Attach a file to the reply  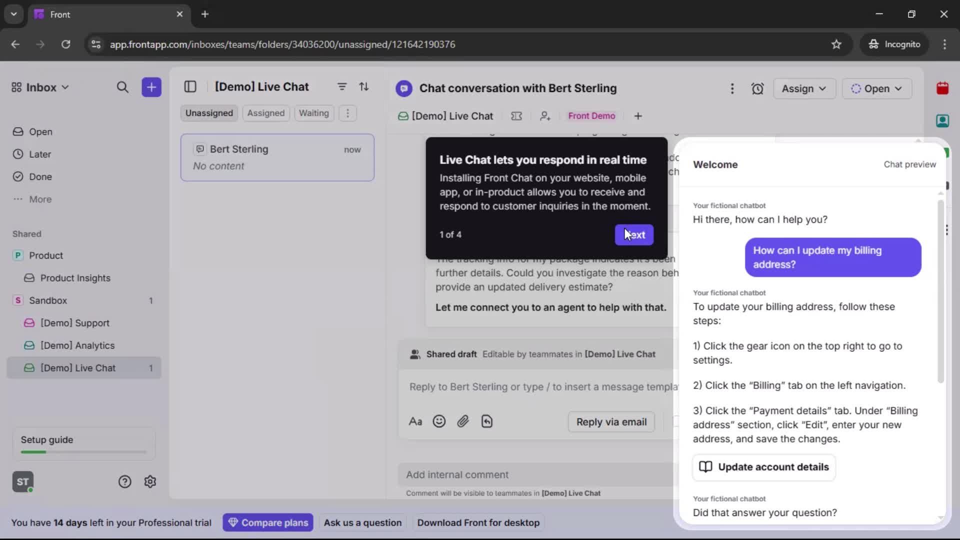coord(463,421)
